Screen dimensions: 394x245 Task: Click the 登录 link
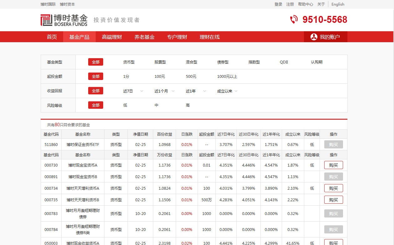[278, 4]
